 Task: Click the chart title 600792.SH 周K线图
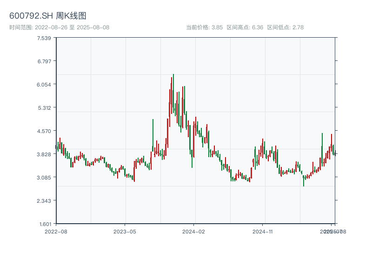pyautogui.click(x=48, y=16)
